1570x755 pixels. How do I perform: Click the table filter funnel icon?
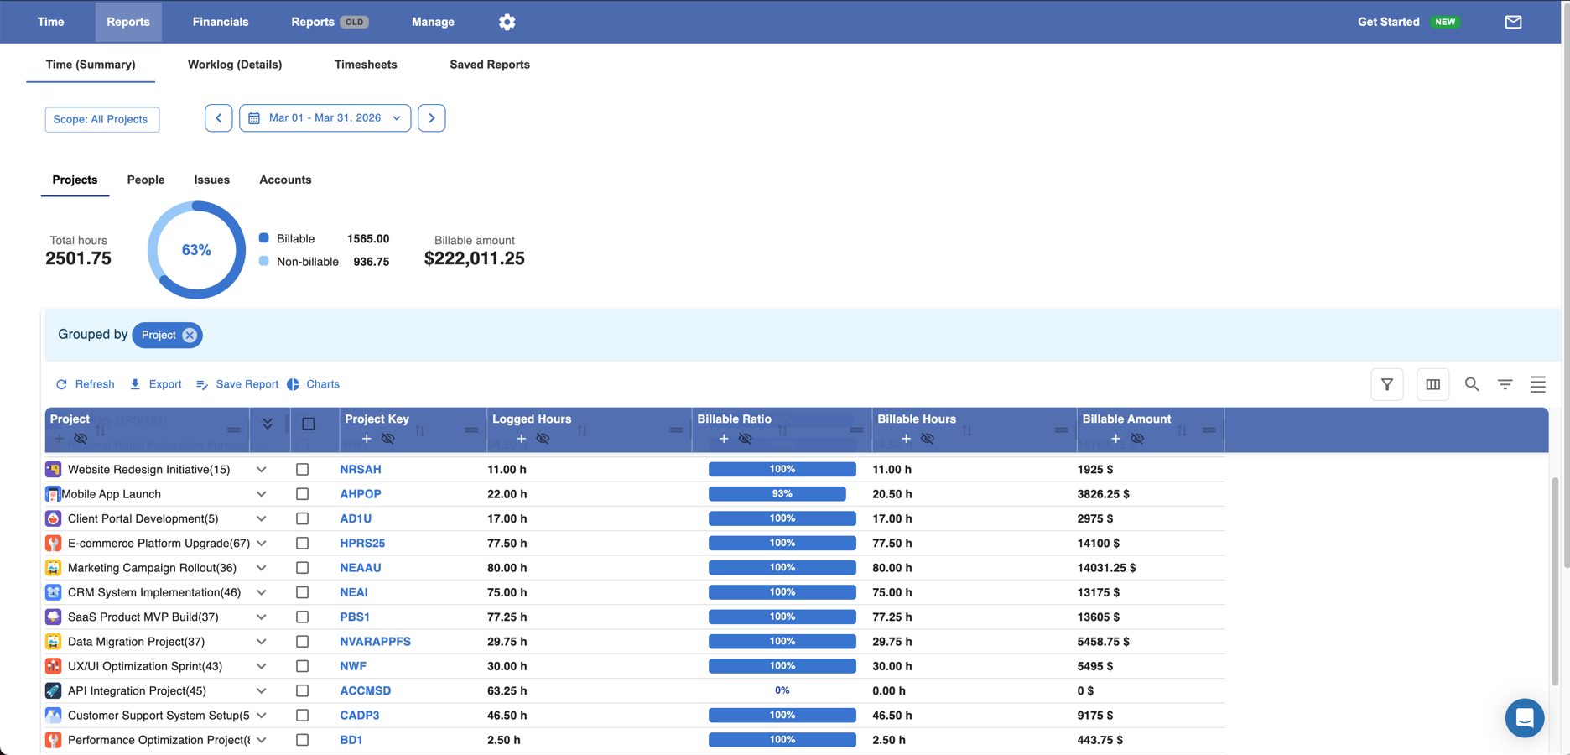click(1386, 384)
